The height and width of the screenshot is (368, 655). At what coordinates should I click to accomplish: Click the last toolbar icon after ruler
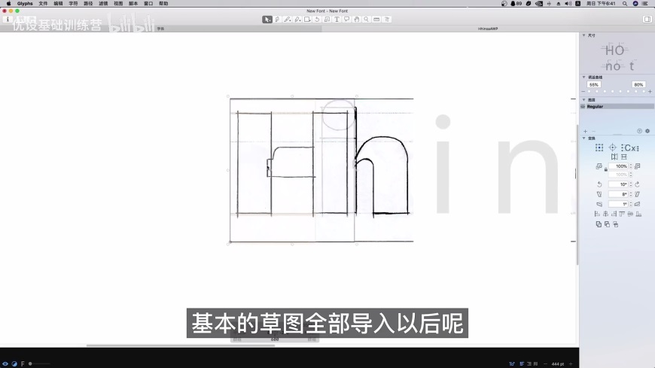(387, 20)
